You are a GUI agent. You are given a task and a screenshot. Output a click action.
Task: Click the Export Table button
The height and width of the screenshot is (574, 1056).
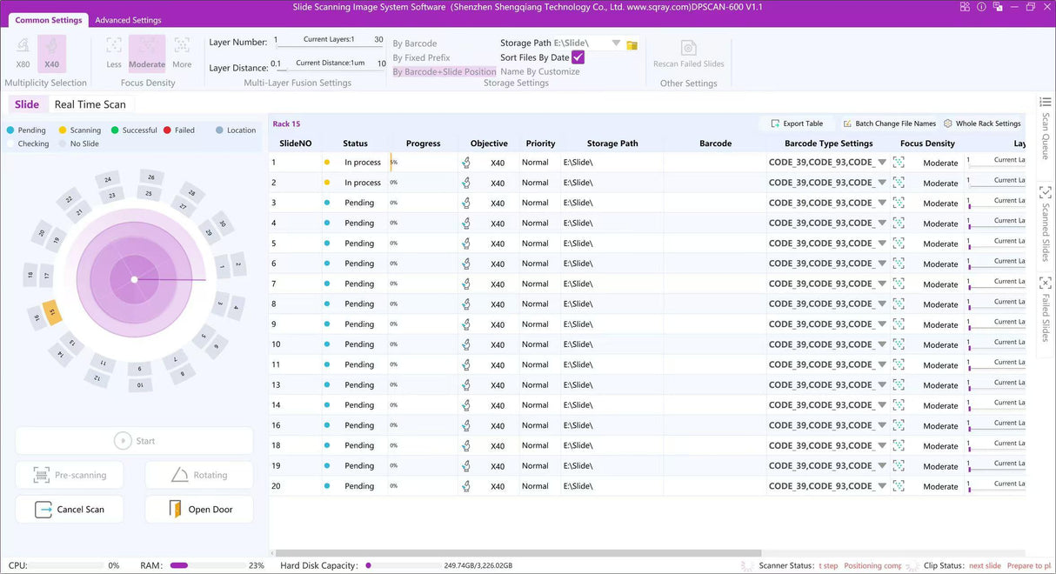(796, 123)
